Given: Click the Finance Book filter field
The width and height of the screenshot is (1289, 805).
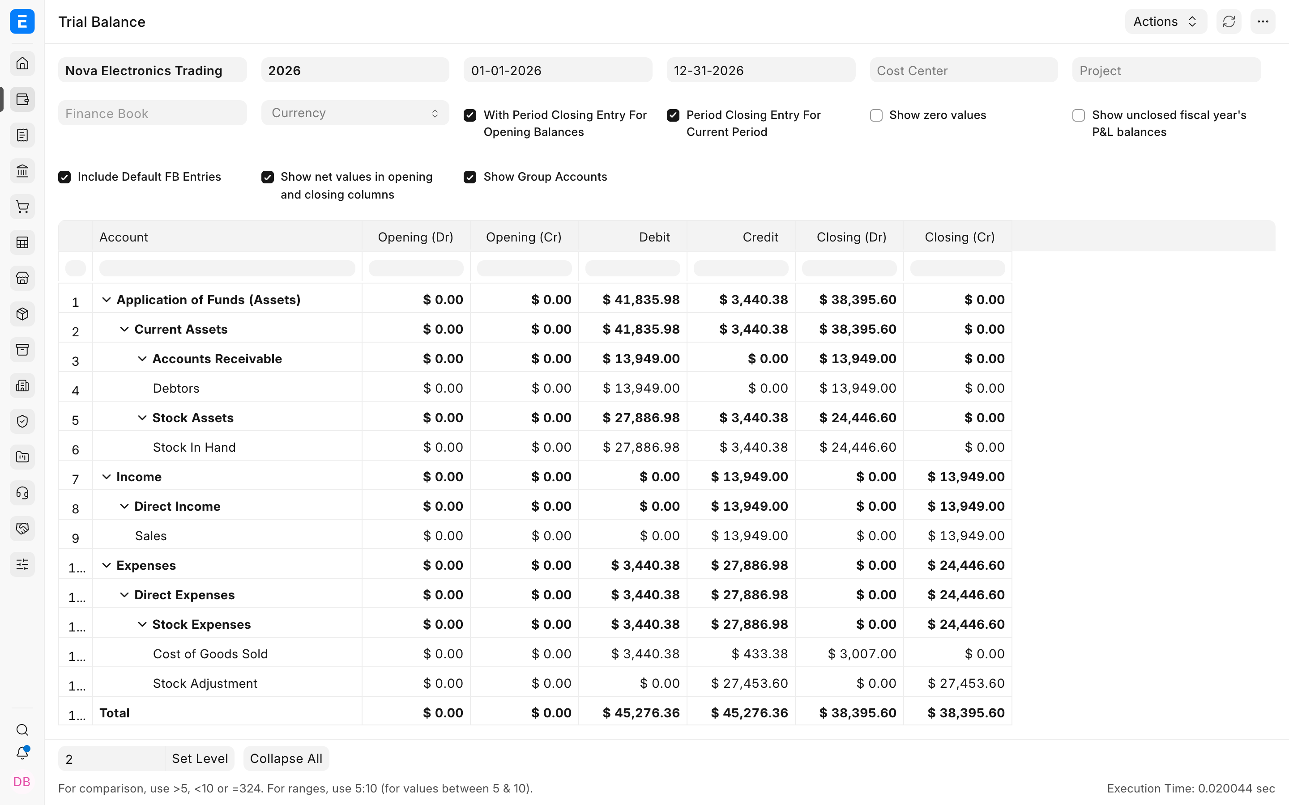Looking at the screenshot, I should point(152,113).
